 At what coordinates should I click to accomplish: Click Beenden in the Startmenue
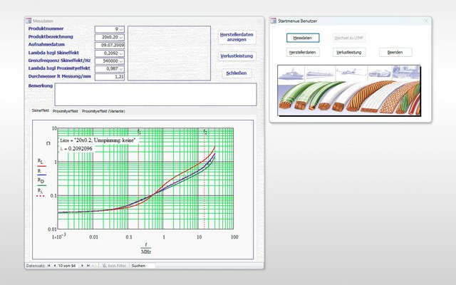point(395,53)
